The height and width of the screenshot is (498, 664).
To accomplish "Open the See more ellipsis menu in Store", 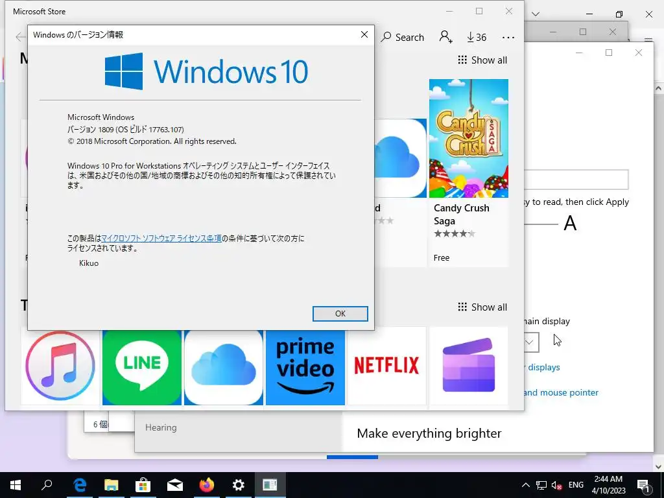I will click(508, 37).
